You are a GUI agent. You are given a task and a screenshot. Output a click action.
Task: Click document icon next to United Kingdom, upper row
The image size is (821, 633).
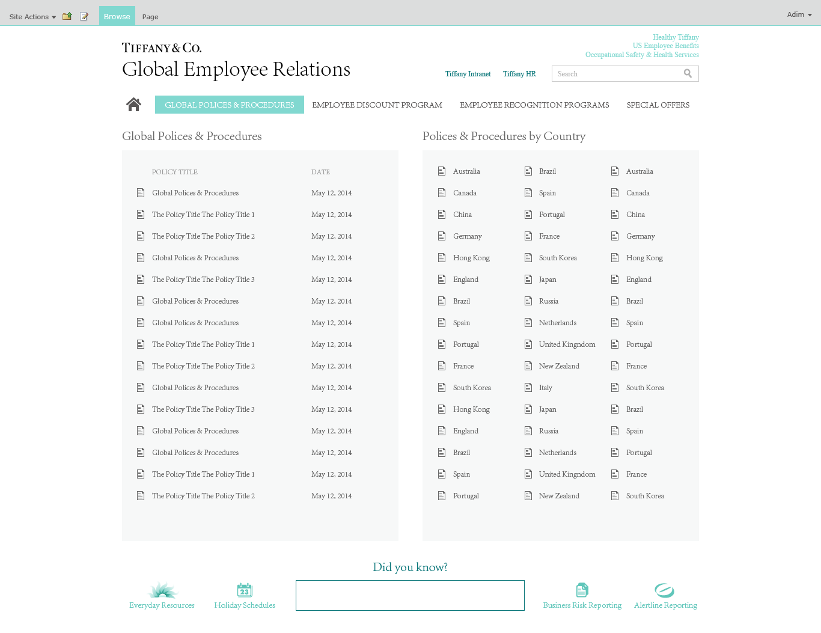pos(528,344)
